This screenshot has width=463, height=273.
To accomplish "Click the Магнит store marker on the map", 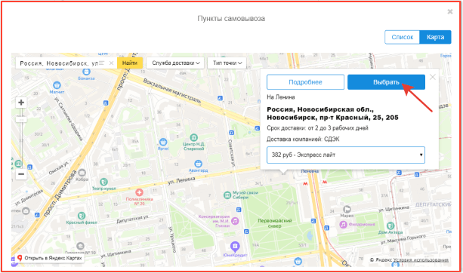I will pos(57,85).
